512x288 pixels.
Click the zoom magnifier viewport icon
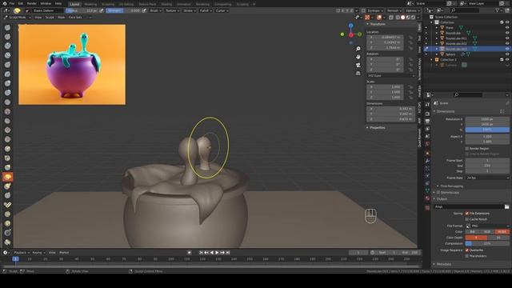[x=358, y=49]
